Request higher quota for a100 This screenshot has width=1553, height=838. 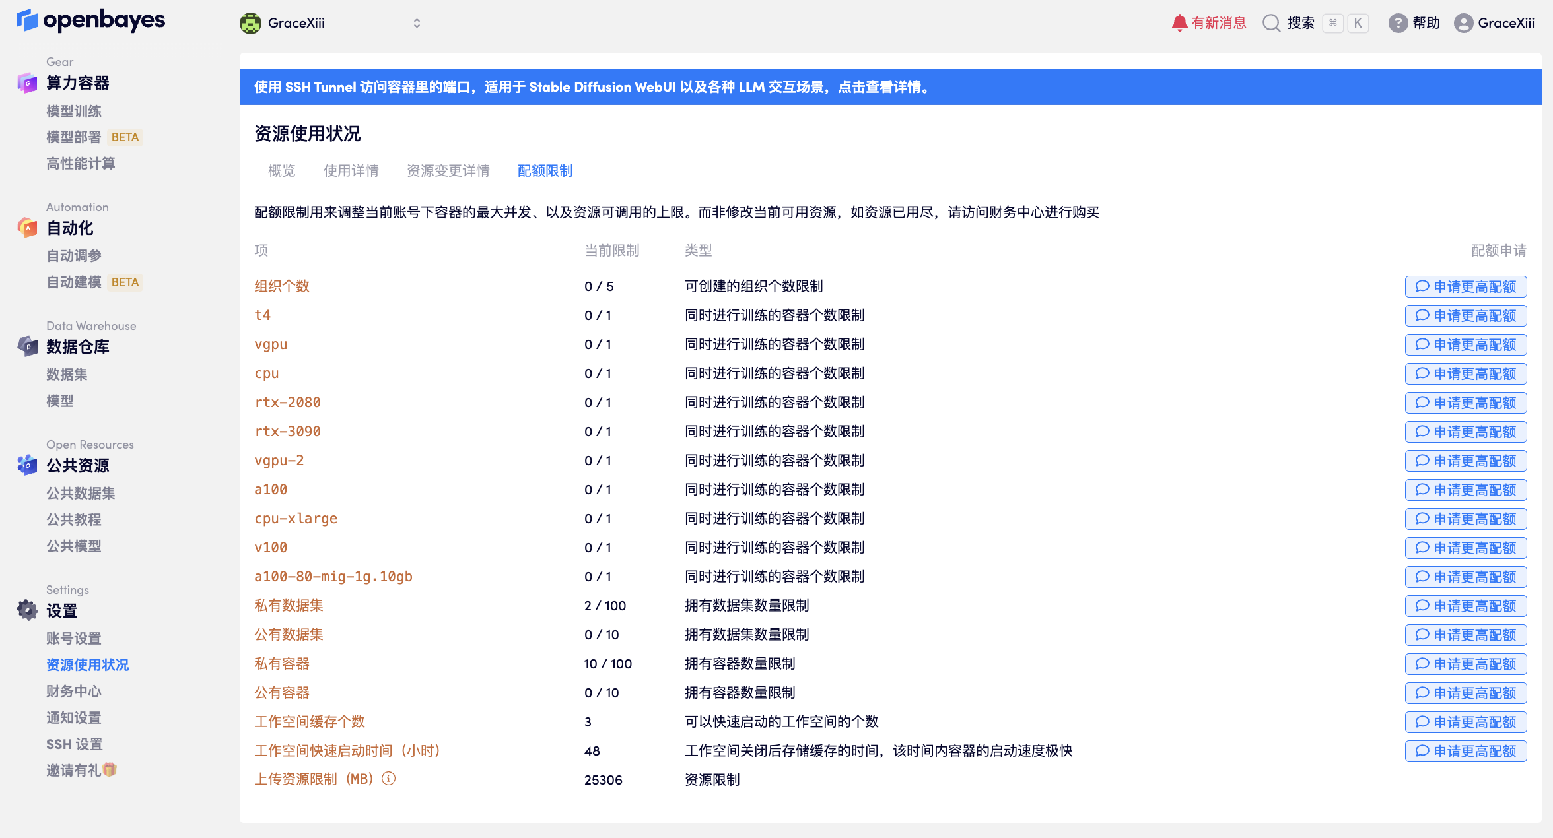coord(1465,490)
